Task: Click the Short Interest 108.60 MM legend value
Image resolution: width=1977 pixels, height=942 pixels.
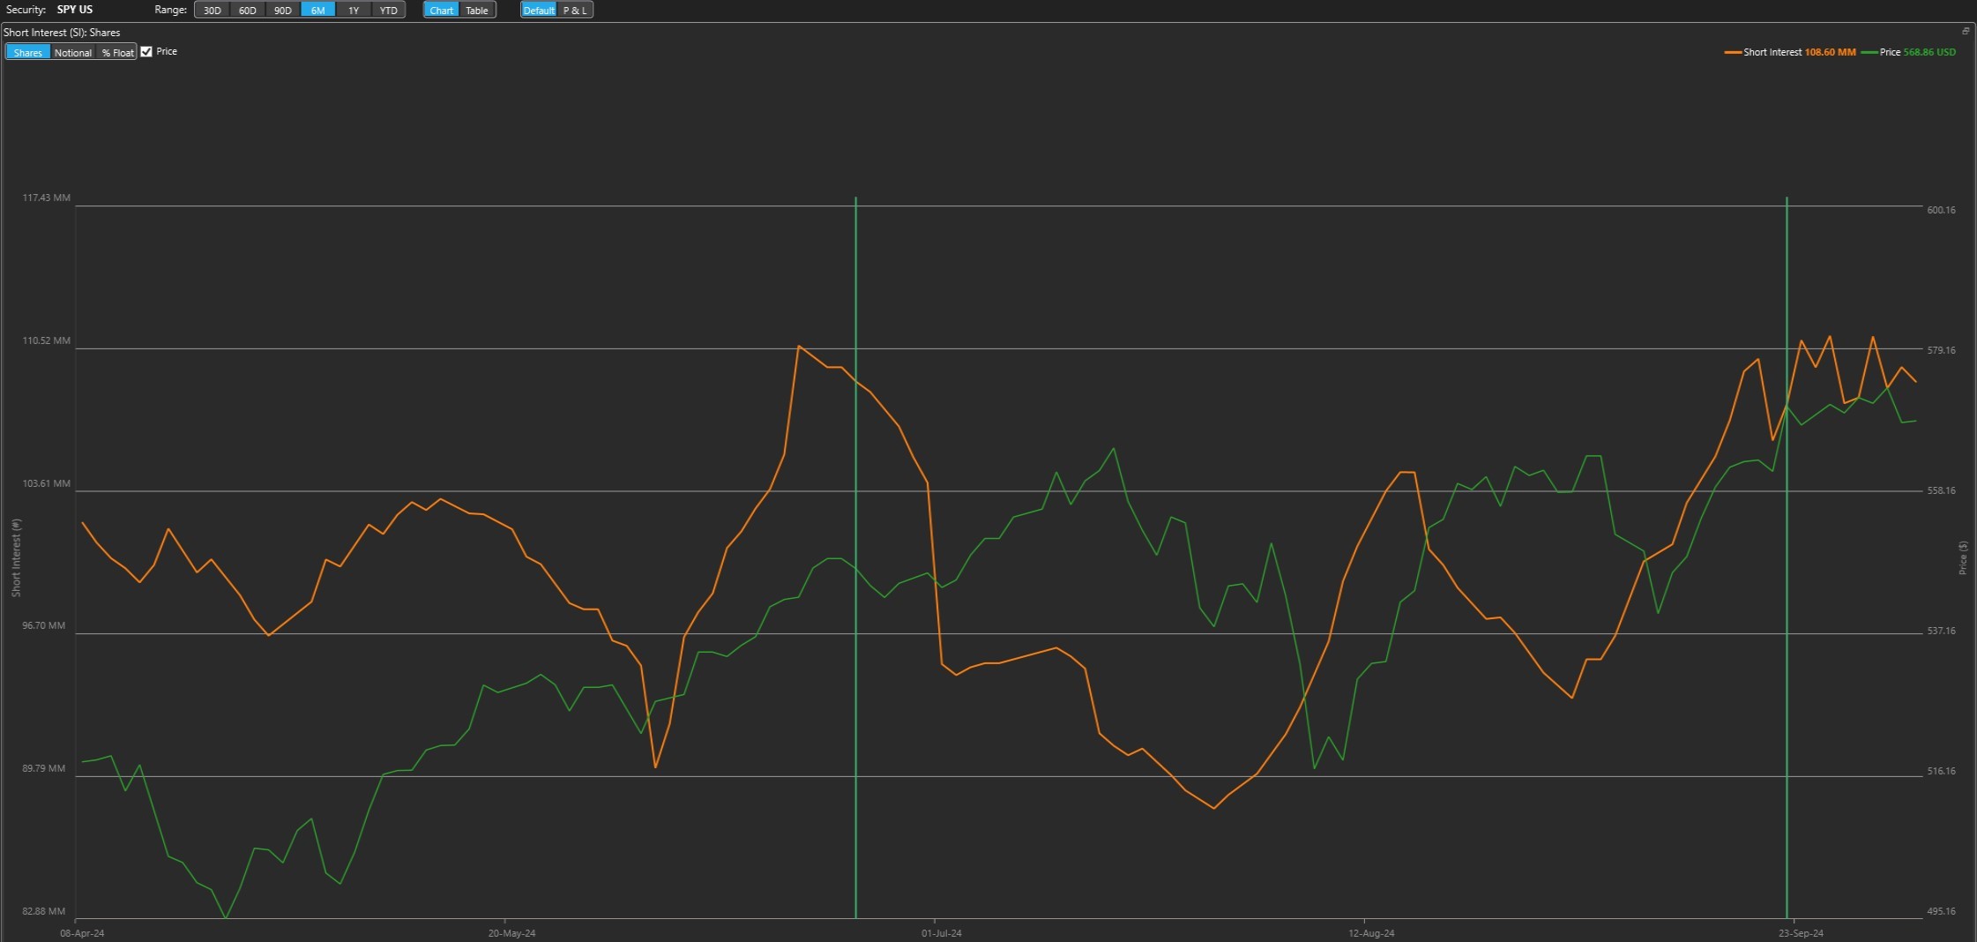Action: point(1831,53)
